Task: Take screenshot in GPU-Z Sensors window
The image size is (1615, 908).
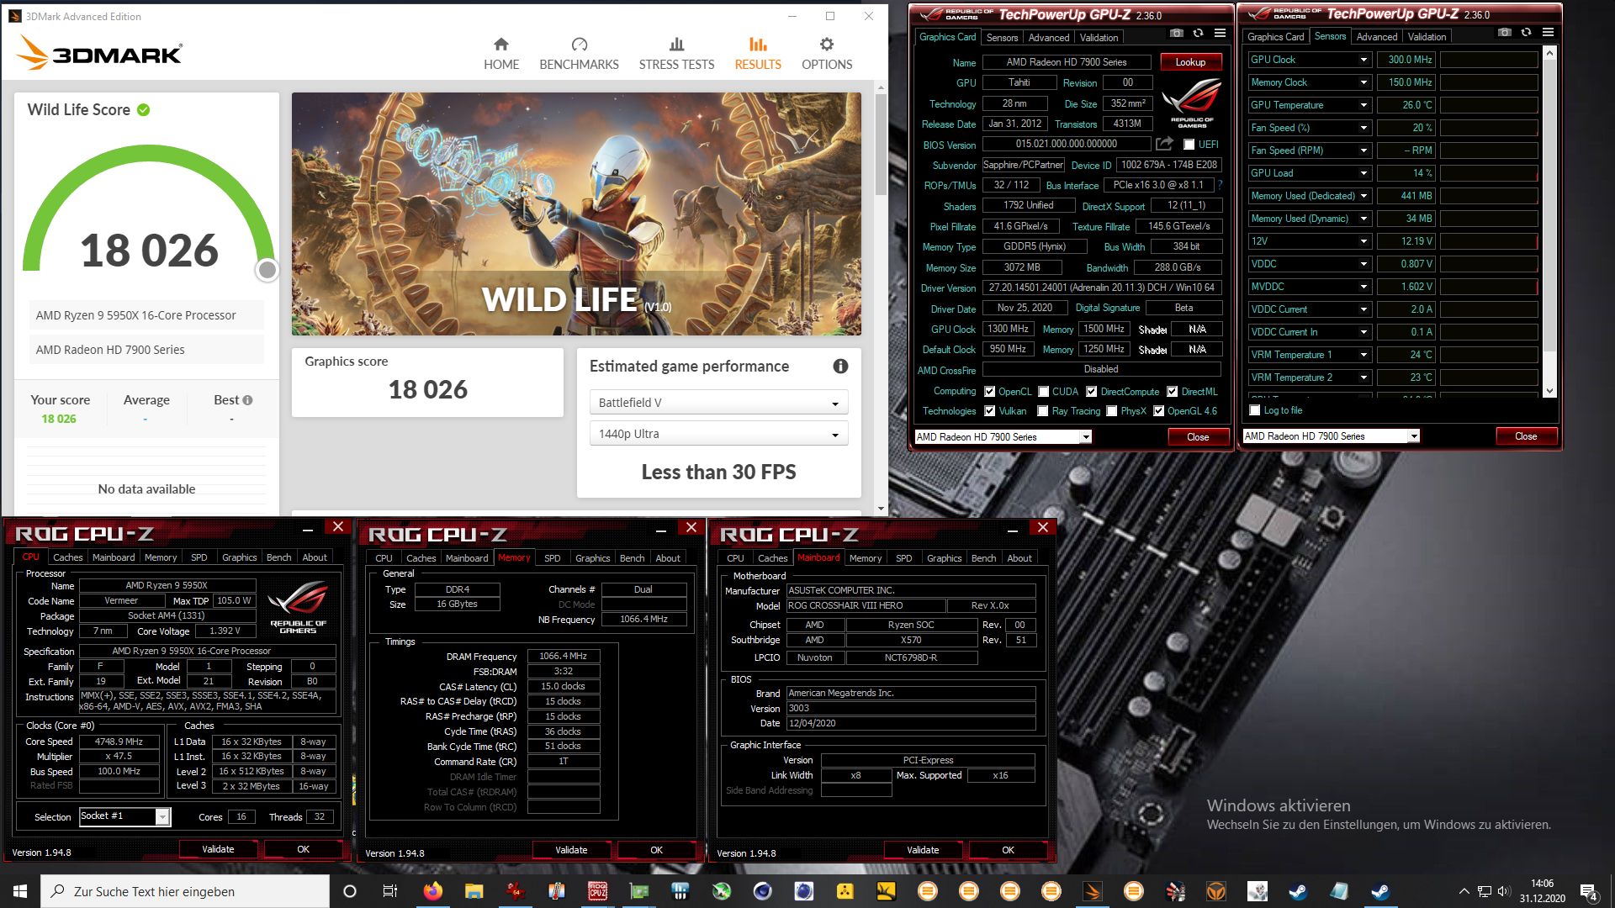Action: coord(1505,32)
